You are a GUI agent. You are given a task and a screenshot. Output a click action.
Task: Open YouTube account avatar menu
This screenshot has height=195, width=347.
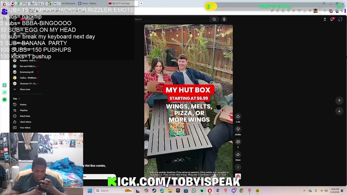[340, 19]
